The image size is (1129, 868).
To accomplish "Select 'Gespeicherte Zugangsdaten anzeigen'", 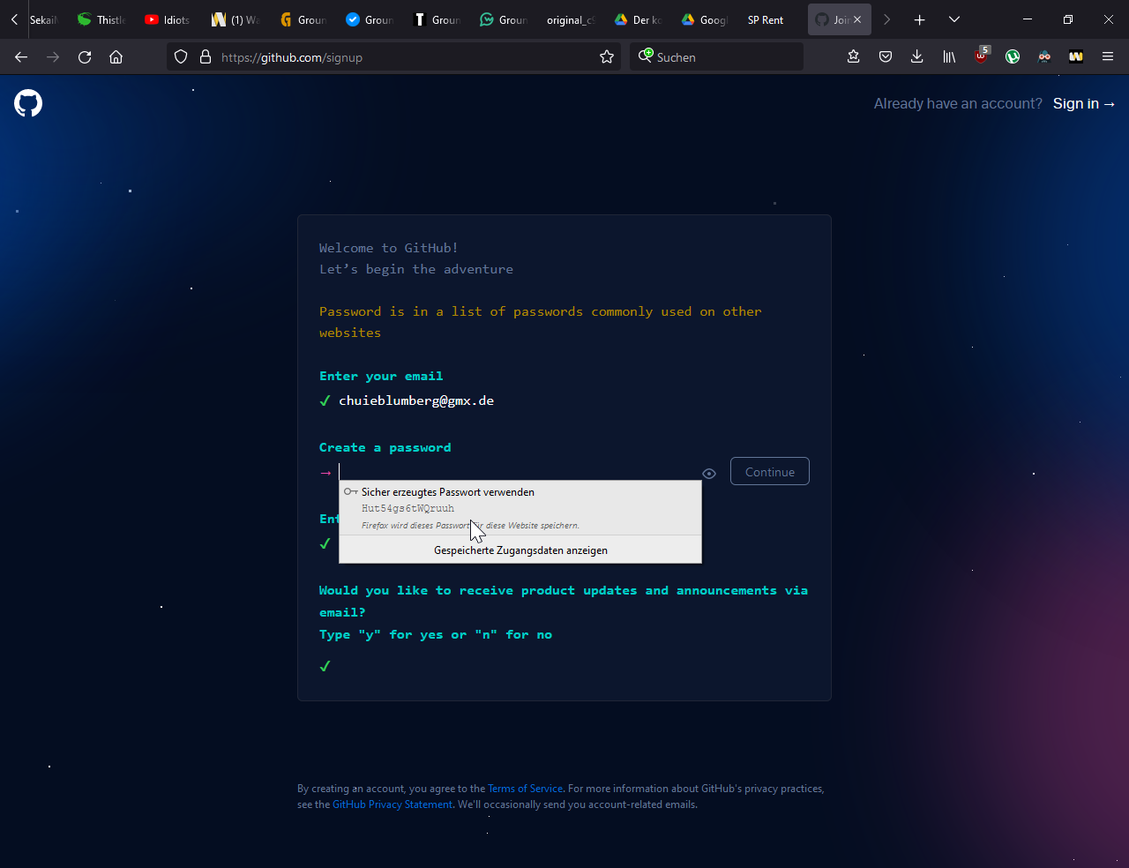I will click(520, 550).
